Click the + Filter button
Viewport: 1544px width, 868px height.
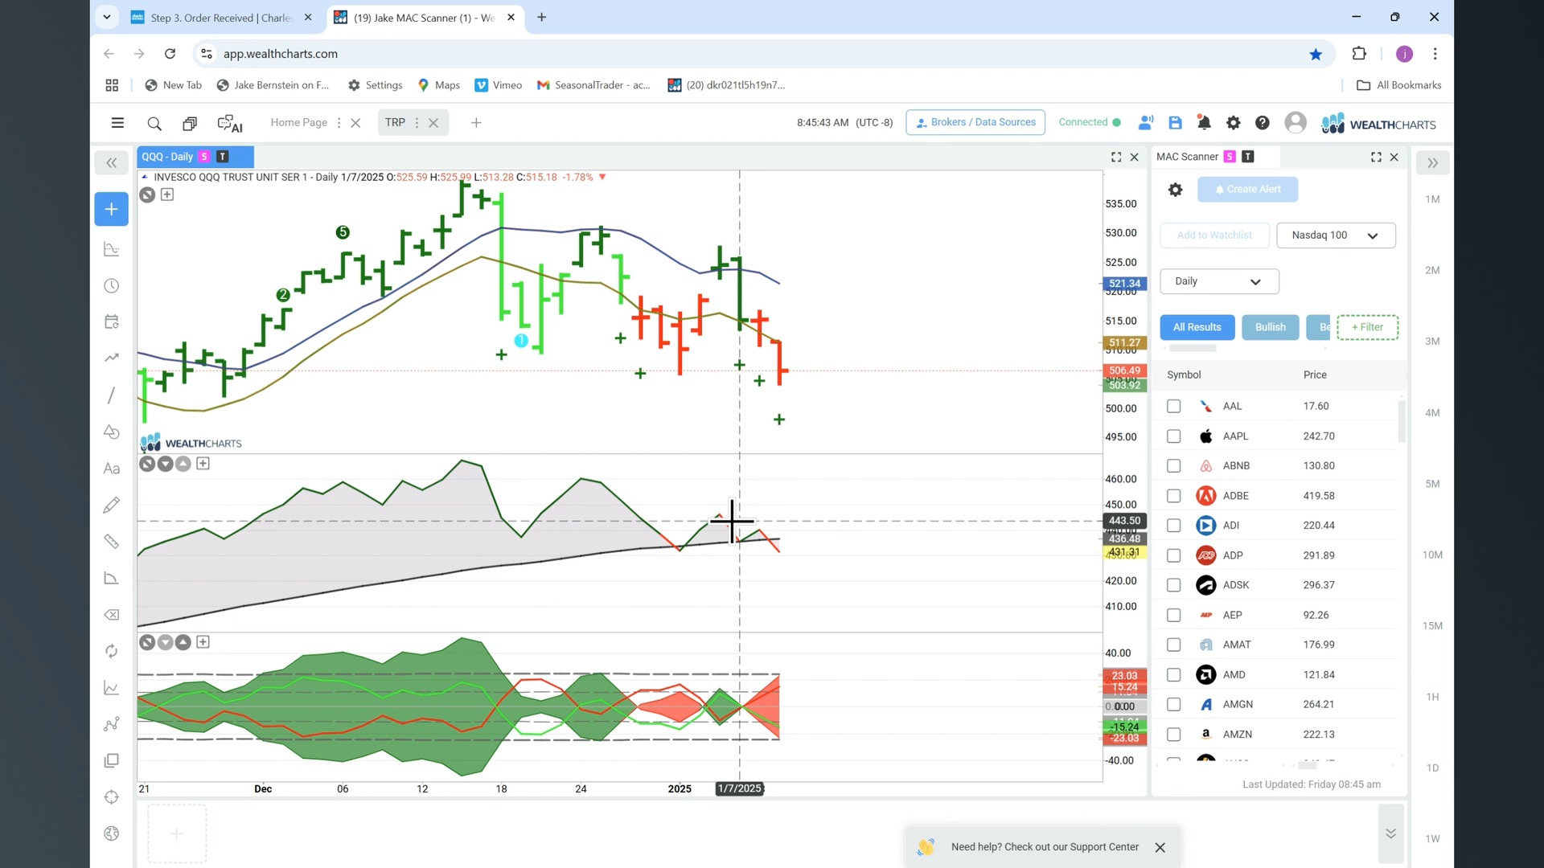[1367, 327]
